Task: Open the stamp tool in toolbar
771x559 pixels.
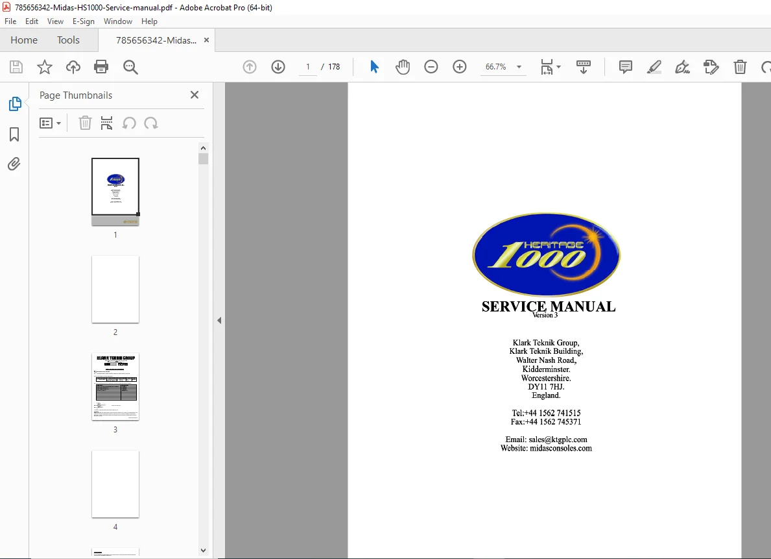Action: click(x=711, y=66)
